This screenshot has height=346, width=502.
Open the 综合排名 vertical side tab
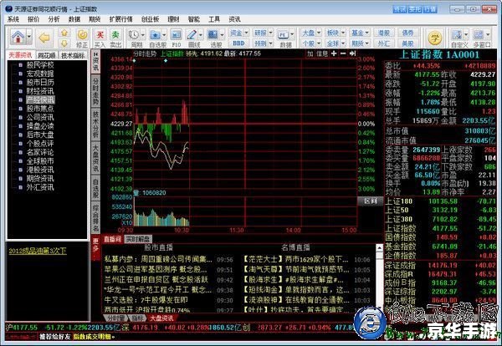(95, 218)
